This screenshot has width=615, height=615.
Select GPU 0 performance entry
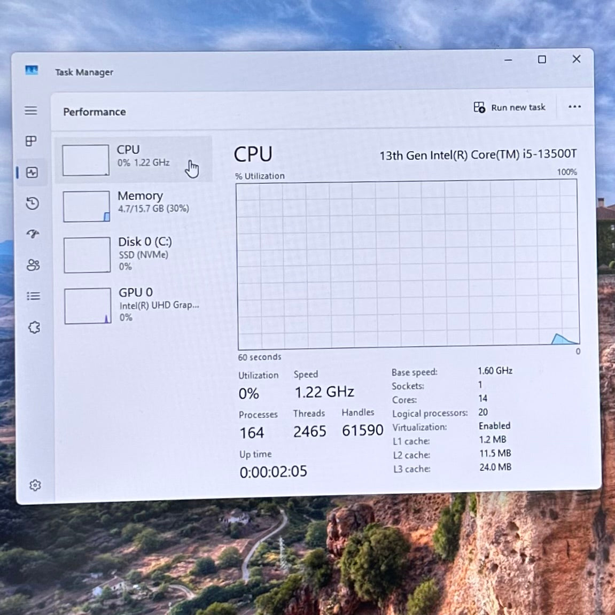(135, 305)
